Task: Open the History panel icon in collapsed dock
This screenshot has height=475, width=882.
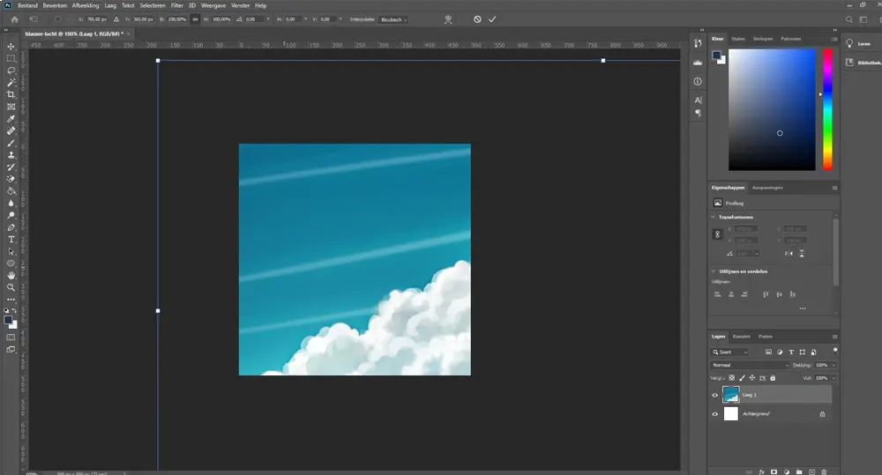Action: (698, 43)
